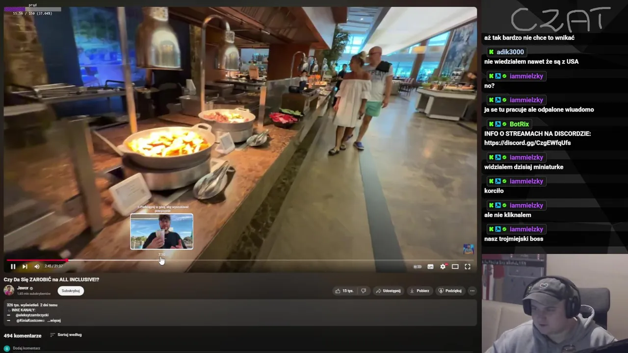Viewport: 628px width, 353px height.
Task: Click the seek preview thumbnail
Action: coord(161,231)
